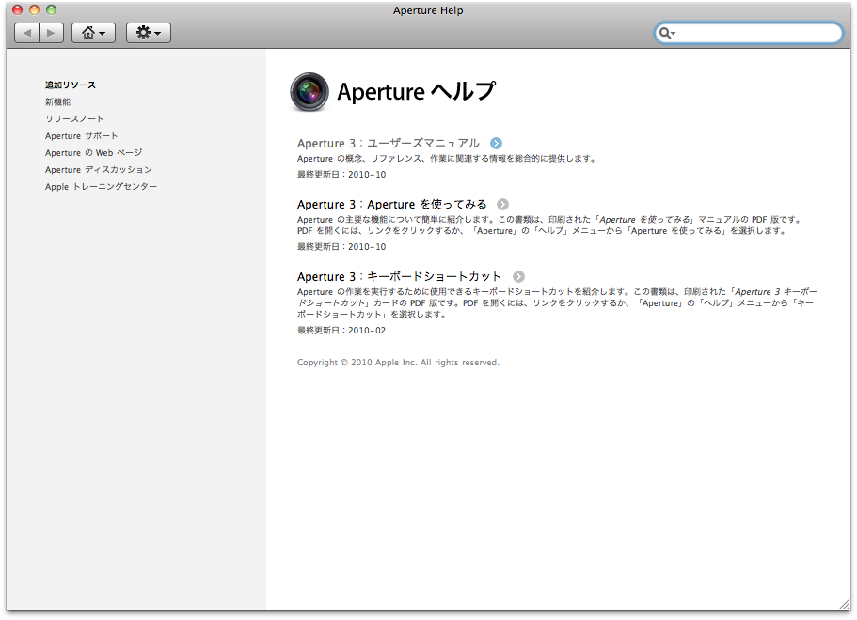Open the Home dropdown menu
This screenshot has height=620, width=857.
(x=93, y=33)
